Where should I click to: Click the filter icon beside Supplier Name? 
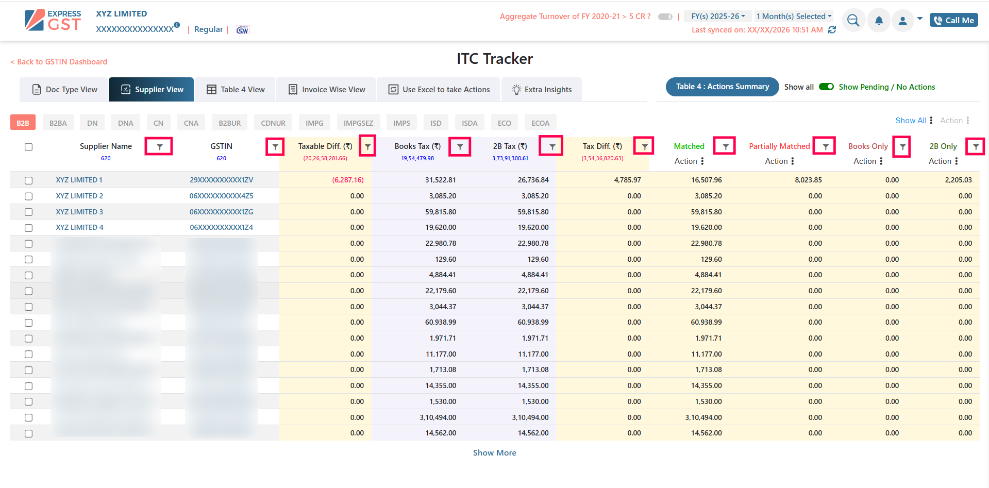[159, 147]
